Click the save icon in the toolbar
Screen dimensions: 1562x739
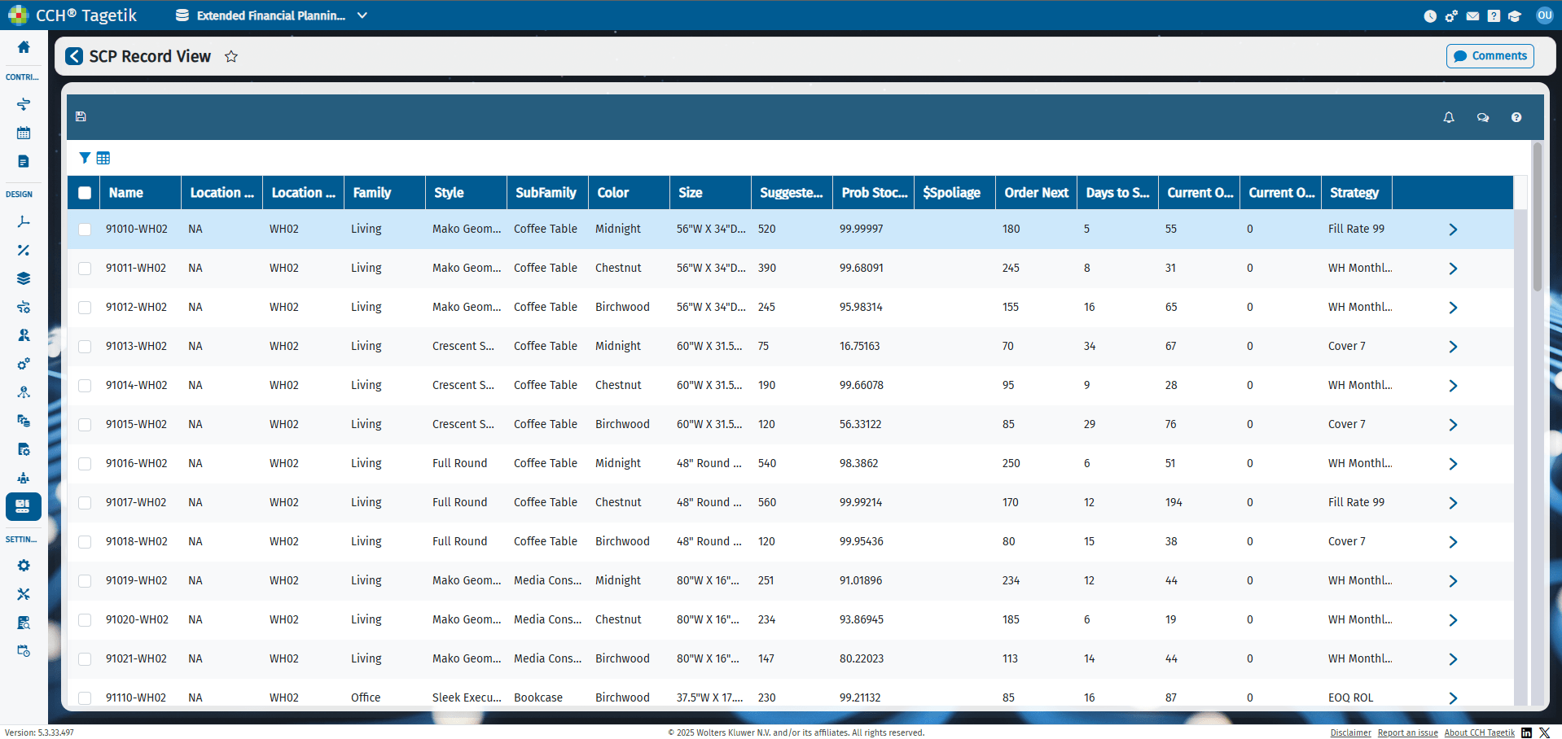click(x=81, y=116)
